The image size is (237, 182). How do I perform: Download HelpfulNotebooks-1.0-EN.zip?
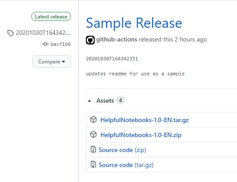pos(141,135)
